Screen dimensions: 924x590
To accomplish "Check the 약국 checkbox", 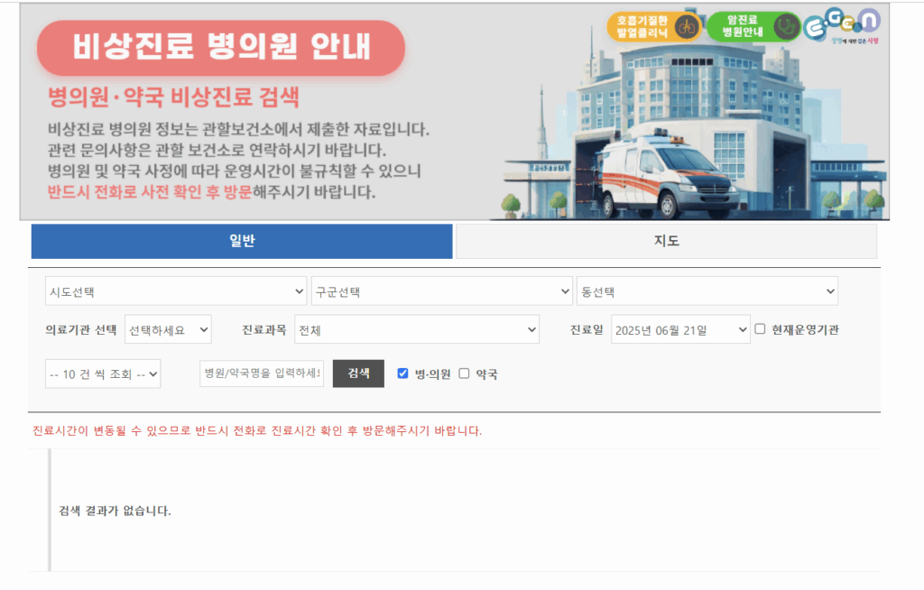I will [x=465, y=373].
